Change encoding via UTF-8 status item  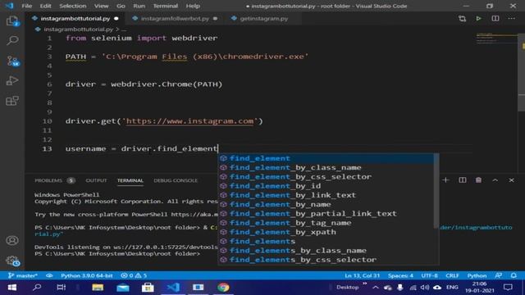429,275
